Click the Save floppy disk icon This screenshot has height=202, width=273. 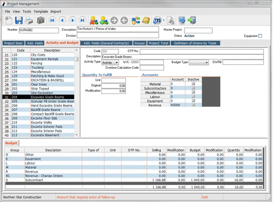click(19, 20)
